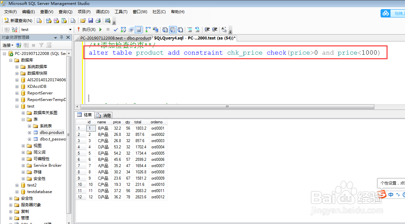The height and width of the screenshot is (224, 405).
Task: Click the Refresh icon in Object Explorer toolbar
Action: [49, 45]
